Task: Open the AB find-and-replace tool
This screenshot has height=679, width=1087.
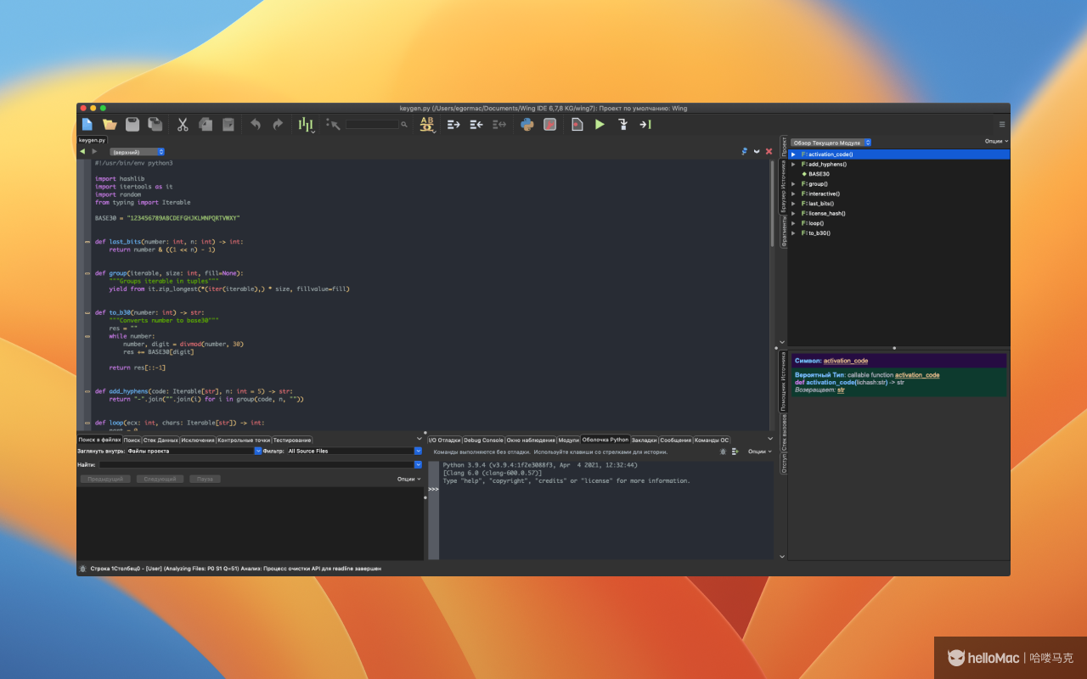Action: coord(427,124)
